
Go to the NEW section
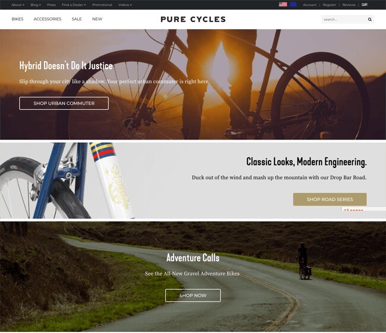tap(97, 19)
